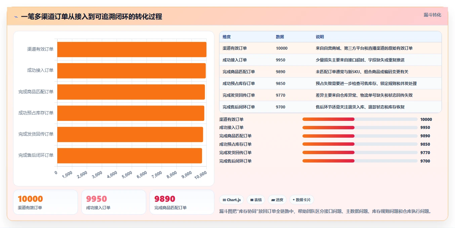Screen dimensions: 455x228
Task: Click the chart y-axis label 完成售后闭环订单
Action: click(36, 155)
